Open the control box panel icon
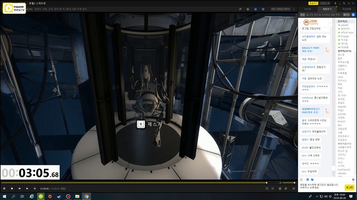The image size is (357, 200). pos(280,188)
